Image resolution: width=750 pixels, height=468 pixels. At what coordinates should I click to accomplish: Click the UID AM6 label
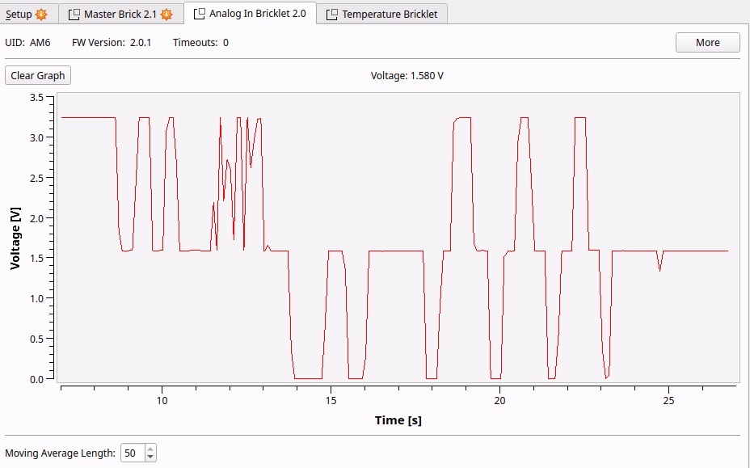point(28,43)
